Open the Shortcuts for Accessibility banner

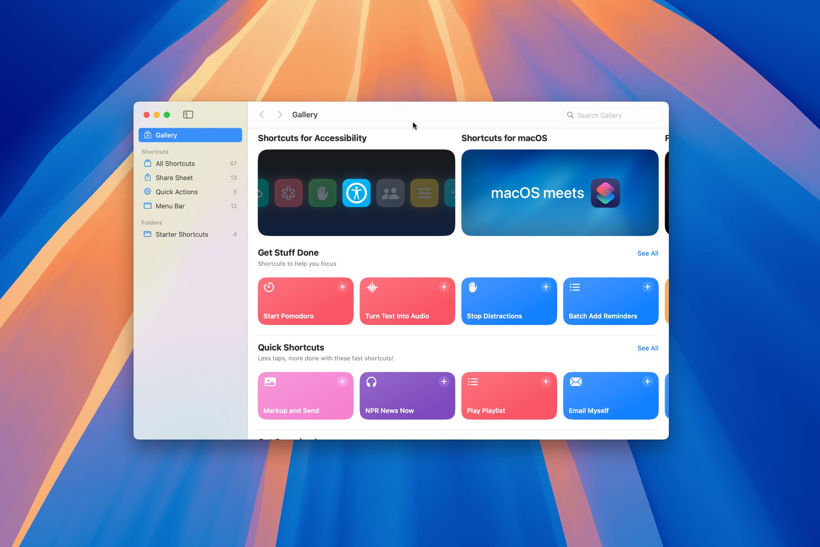coord(356,193)
